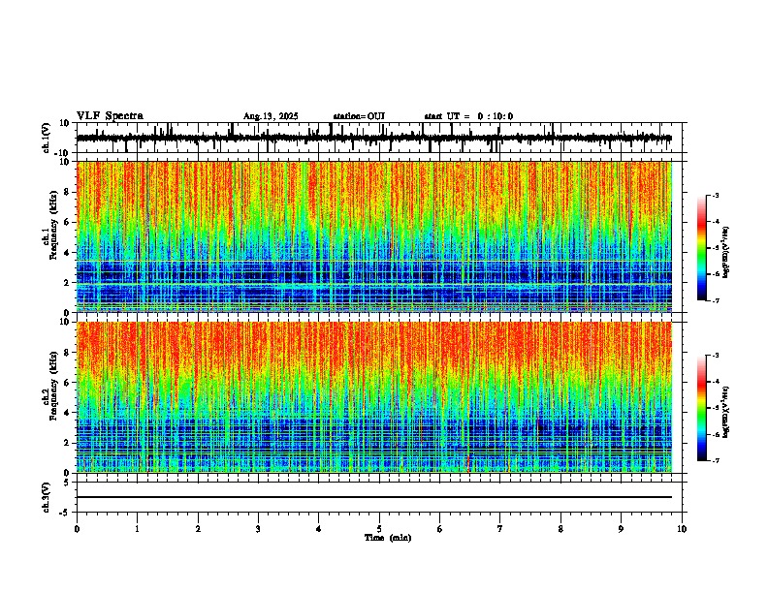Click the ch.1 frequency tick label "8"
Image resolution: width=768 pixels, height=593 pixels.
[x=68, y=192]
